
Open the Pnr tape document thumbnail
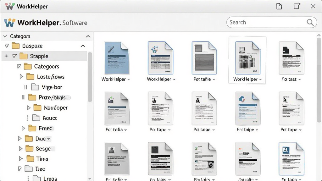160,108
